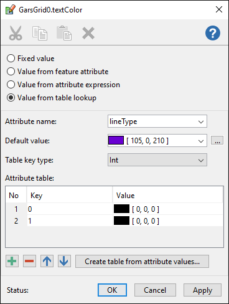Add a table row with green plus
This screenshot has width=229, height=304.
click(x=12, y=261)
